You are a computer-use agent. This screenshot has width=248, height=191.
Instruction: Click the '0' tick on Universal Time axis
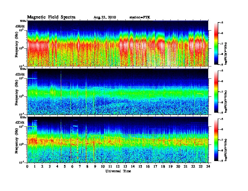(x=27, y=167)
